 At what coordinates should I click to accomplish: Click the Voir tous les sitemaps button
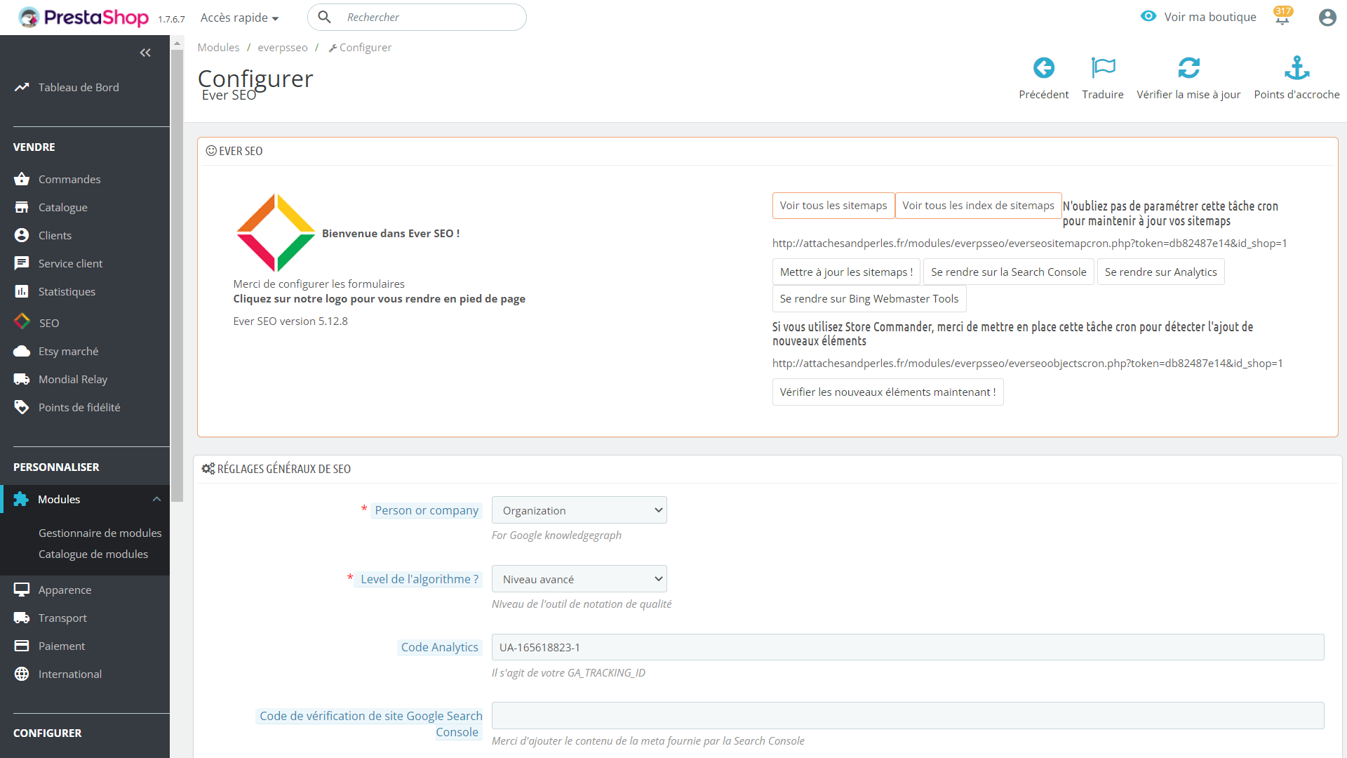coord(833,206)
